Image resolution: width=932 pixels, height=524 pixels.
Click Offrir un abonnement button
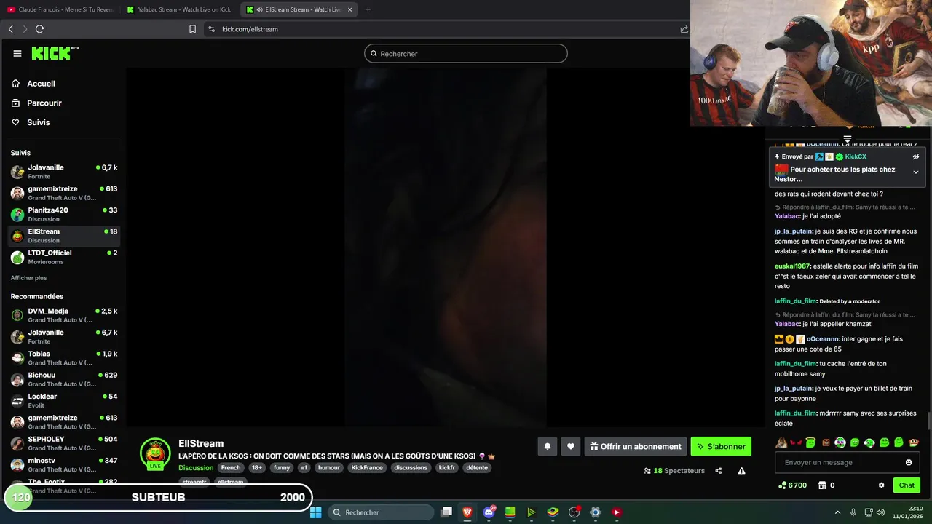pyautogui.click(x=636, y=446)
